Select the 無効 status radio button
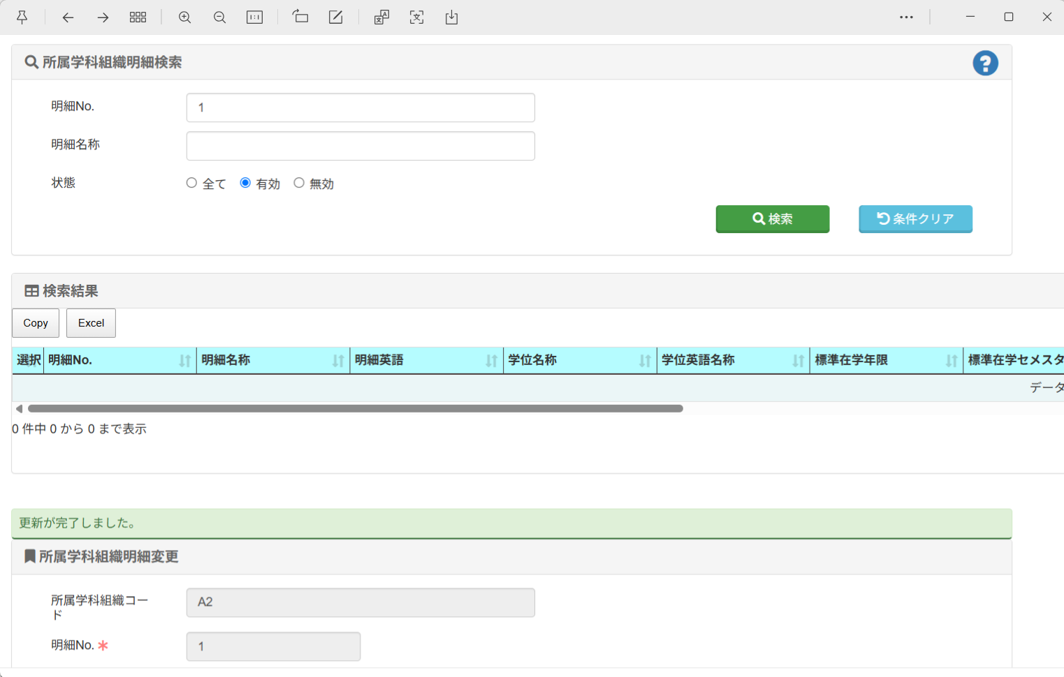This screenshot has height=677, width=1064. [x=299, y=183]
